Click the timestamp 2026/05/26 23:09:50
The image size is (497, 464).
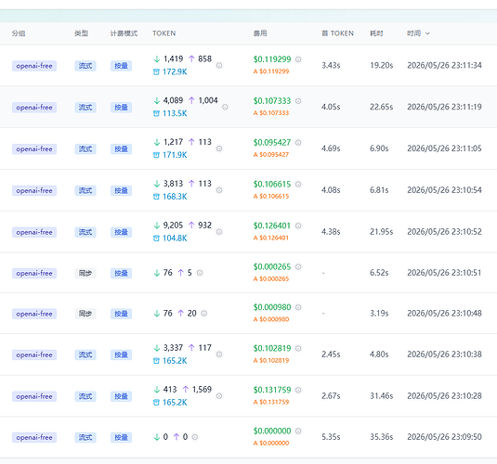(x=444, y=437)
